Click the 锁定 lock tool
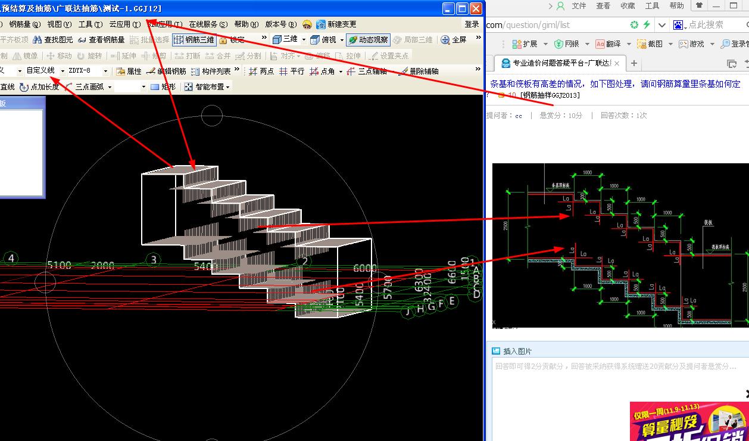This screenshot has height=441, width=749. click(x=232, y=40)
